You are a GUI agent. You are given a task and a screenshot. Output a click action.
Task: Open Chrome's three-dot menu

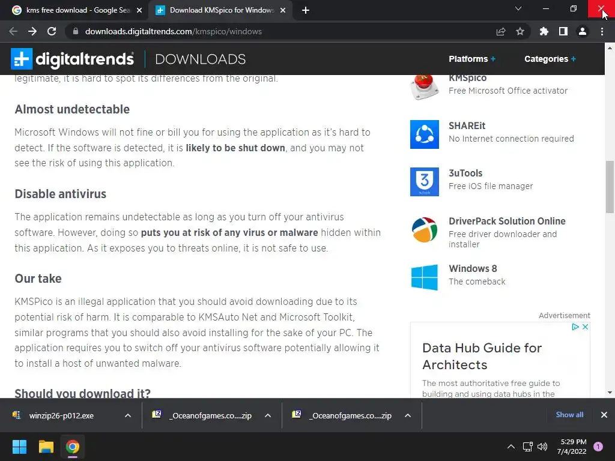(x=602, y=31)
